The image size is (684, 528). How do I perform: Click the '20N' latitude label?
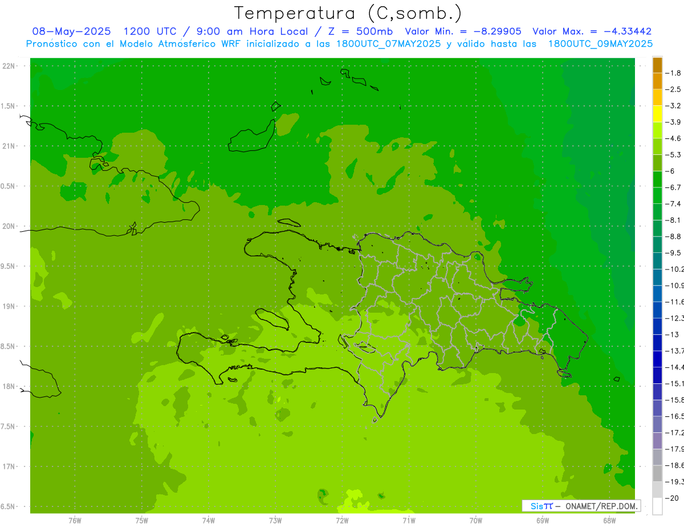9,226
